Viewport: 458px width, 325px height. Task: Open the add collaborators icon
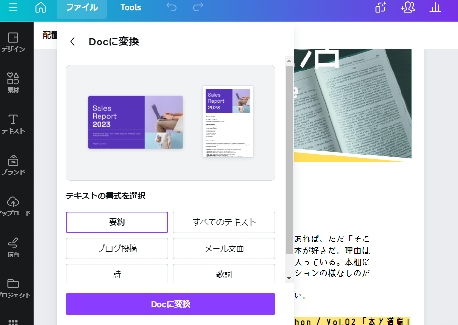click(x=408, y=7)
